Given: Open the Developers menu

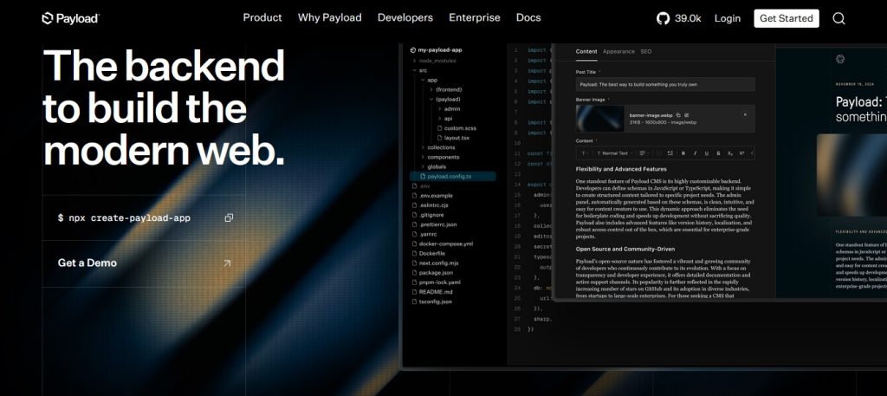Looking at the screenshot, I should [x=405, y=17].
